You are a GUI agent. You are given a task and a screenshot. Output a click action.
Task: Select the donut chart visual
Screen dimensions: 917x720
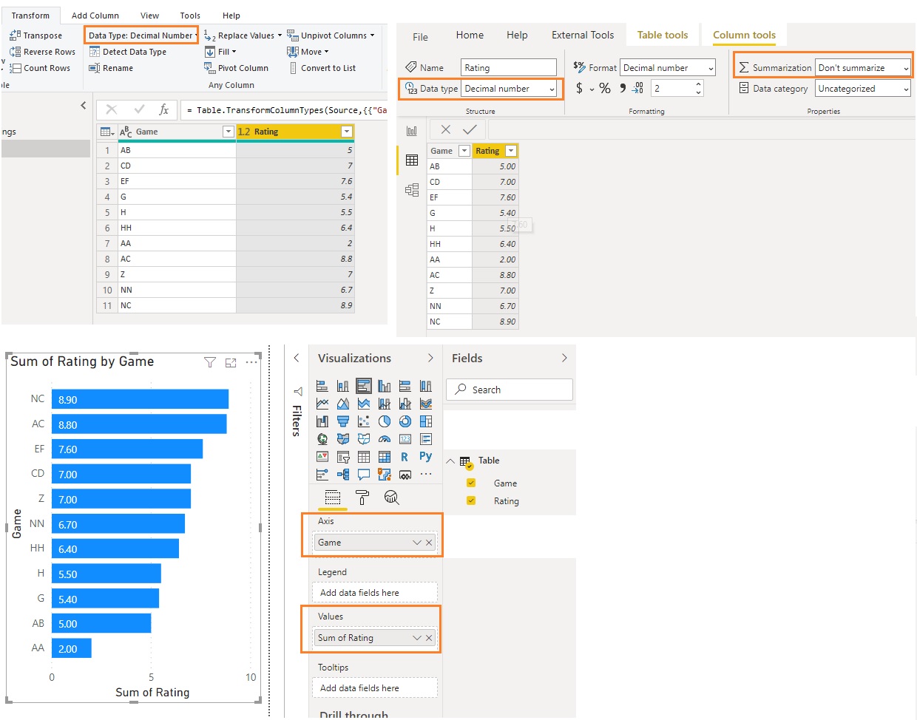(405, 421)
